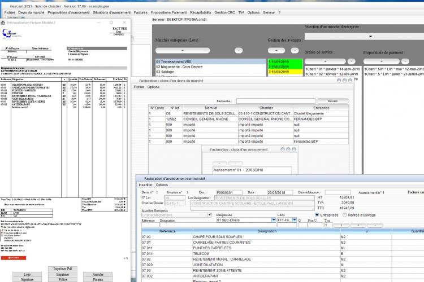Screen dimensions: 424x282
Task: Select the CONSEIL GENERAL RHONE devis row
Action: pyautogui.click(x=249, y=119)
